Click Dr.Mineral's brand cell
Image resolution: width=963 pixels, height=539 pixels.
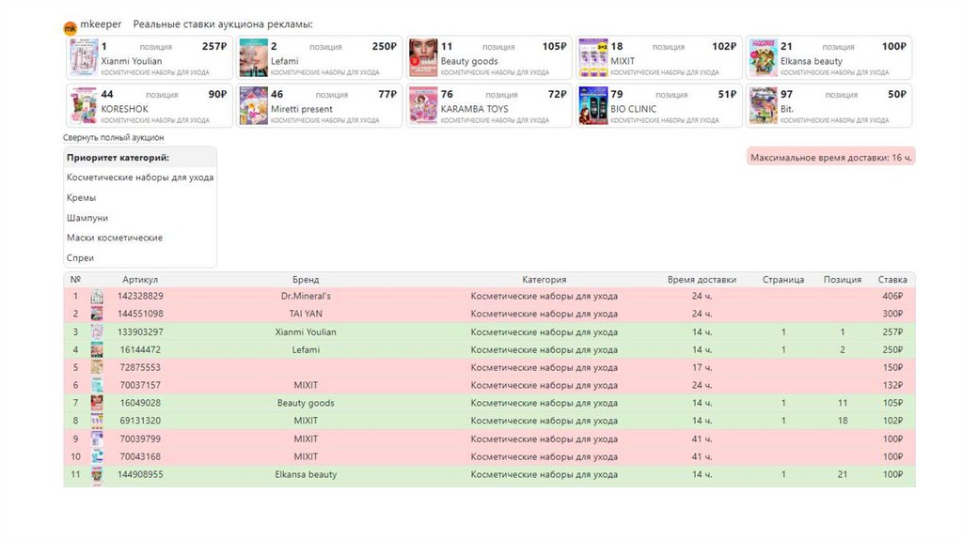tap(306, 296)
